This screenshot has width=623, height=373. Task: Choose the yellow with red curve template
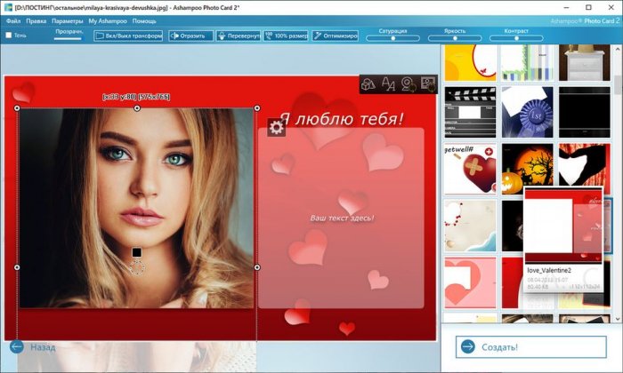[470, 63]
